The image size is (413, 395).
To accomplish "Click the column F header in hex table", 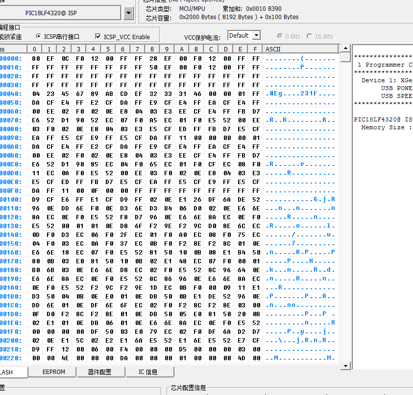I will (x=255, y=49).
